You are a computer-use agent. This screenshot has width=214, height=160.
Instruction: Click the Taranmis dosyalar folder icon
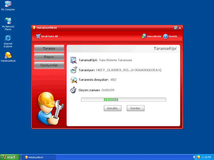coord(73,80)
